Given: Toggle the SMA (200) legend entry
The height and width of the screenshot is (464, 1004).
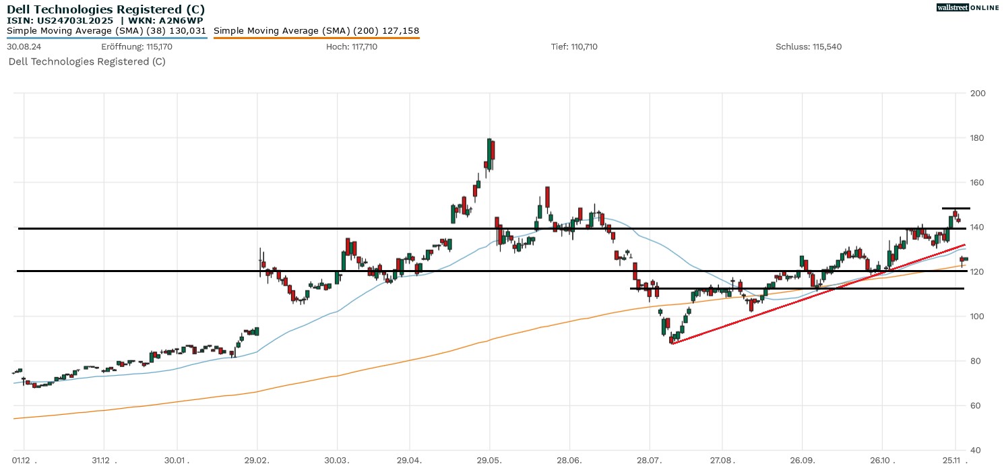Looking at the screenshot, I should [316, 30].
